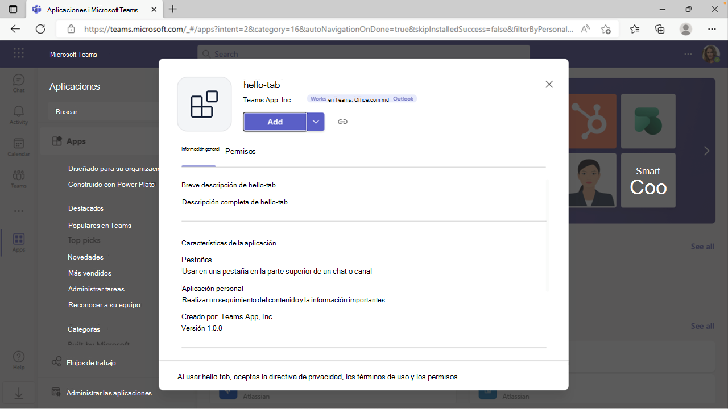Open Administrar las aplicaciones

[109, 393]
